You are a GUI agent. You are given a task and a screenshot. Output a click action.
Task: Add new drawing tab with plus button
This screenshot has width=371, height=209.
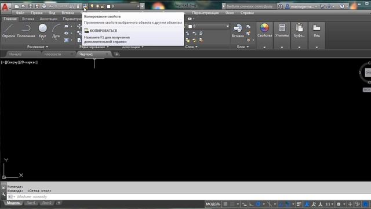click(117, 54)
